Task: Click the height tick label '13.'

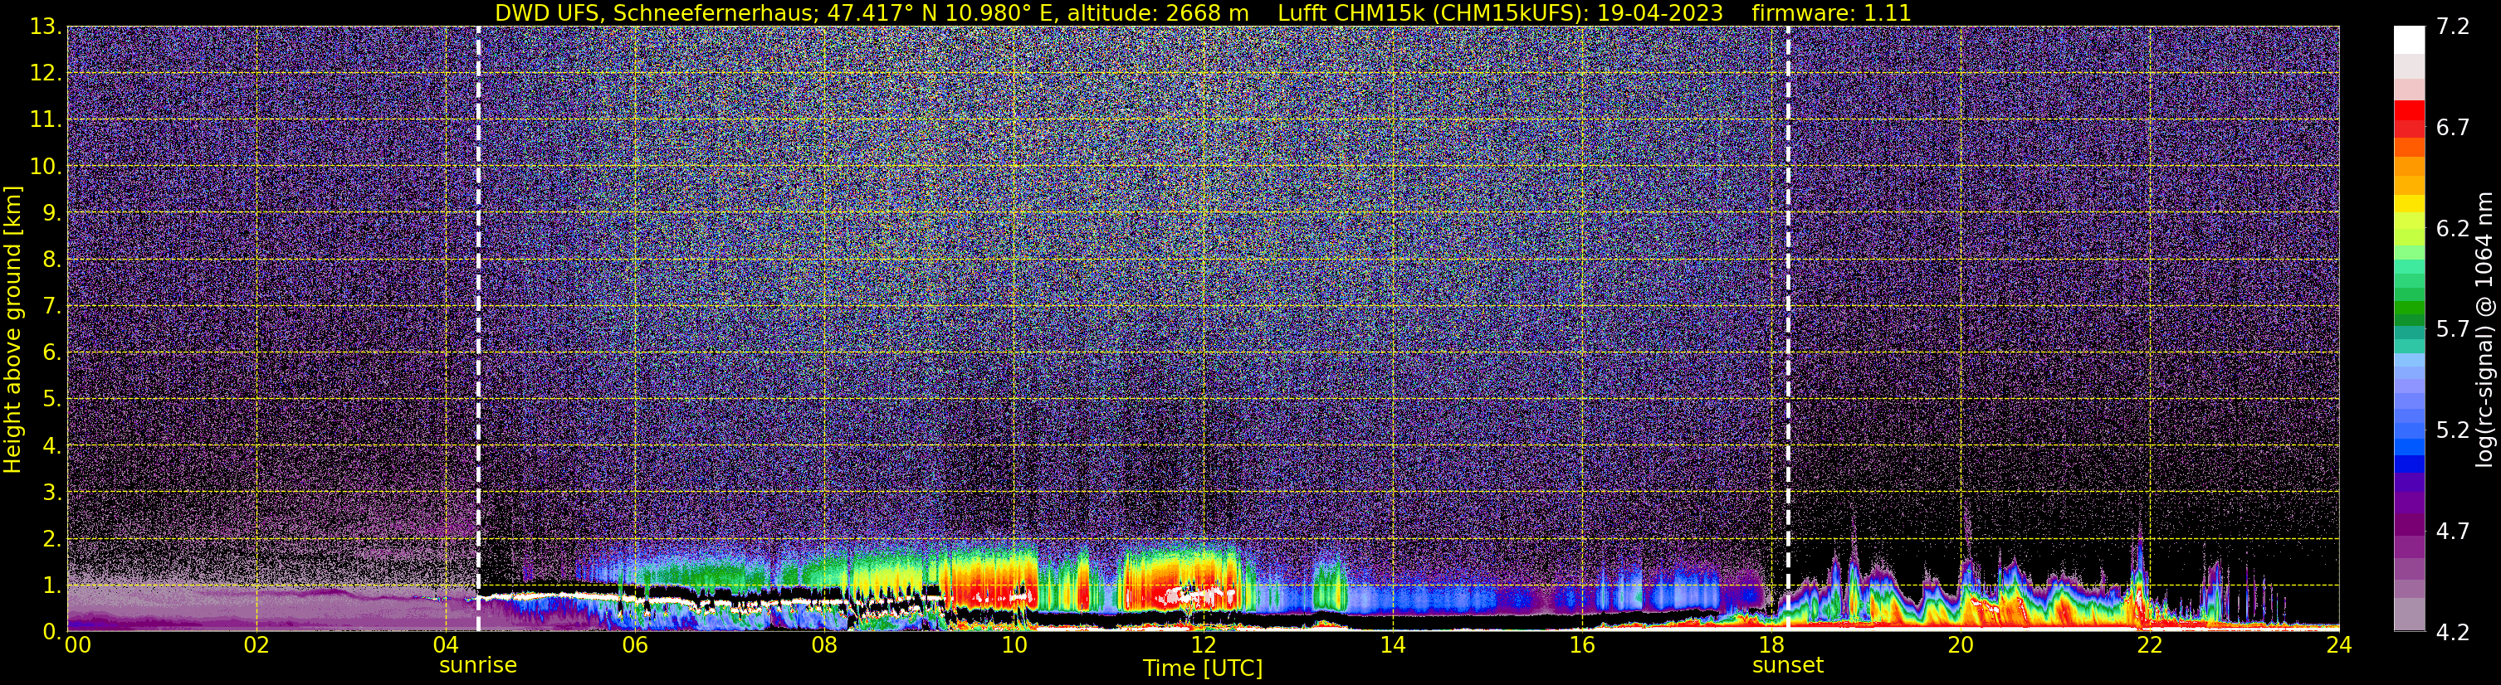Action: (46, 27)
